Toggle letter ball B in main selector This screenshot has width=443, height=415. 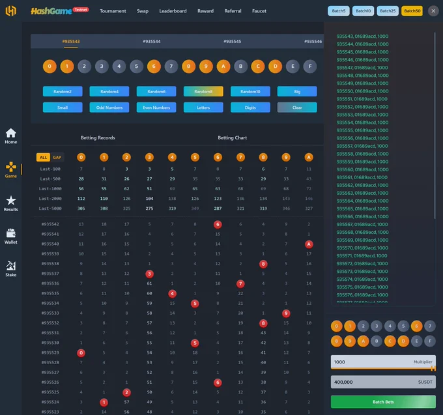(240, 66)
